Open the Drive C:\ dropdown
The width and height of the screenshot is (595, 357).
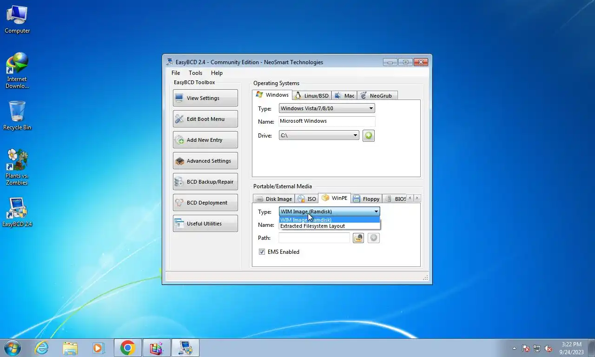pos(319,135)
